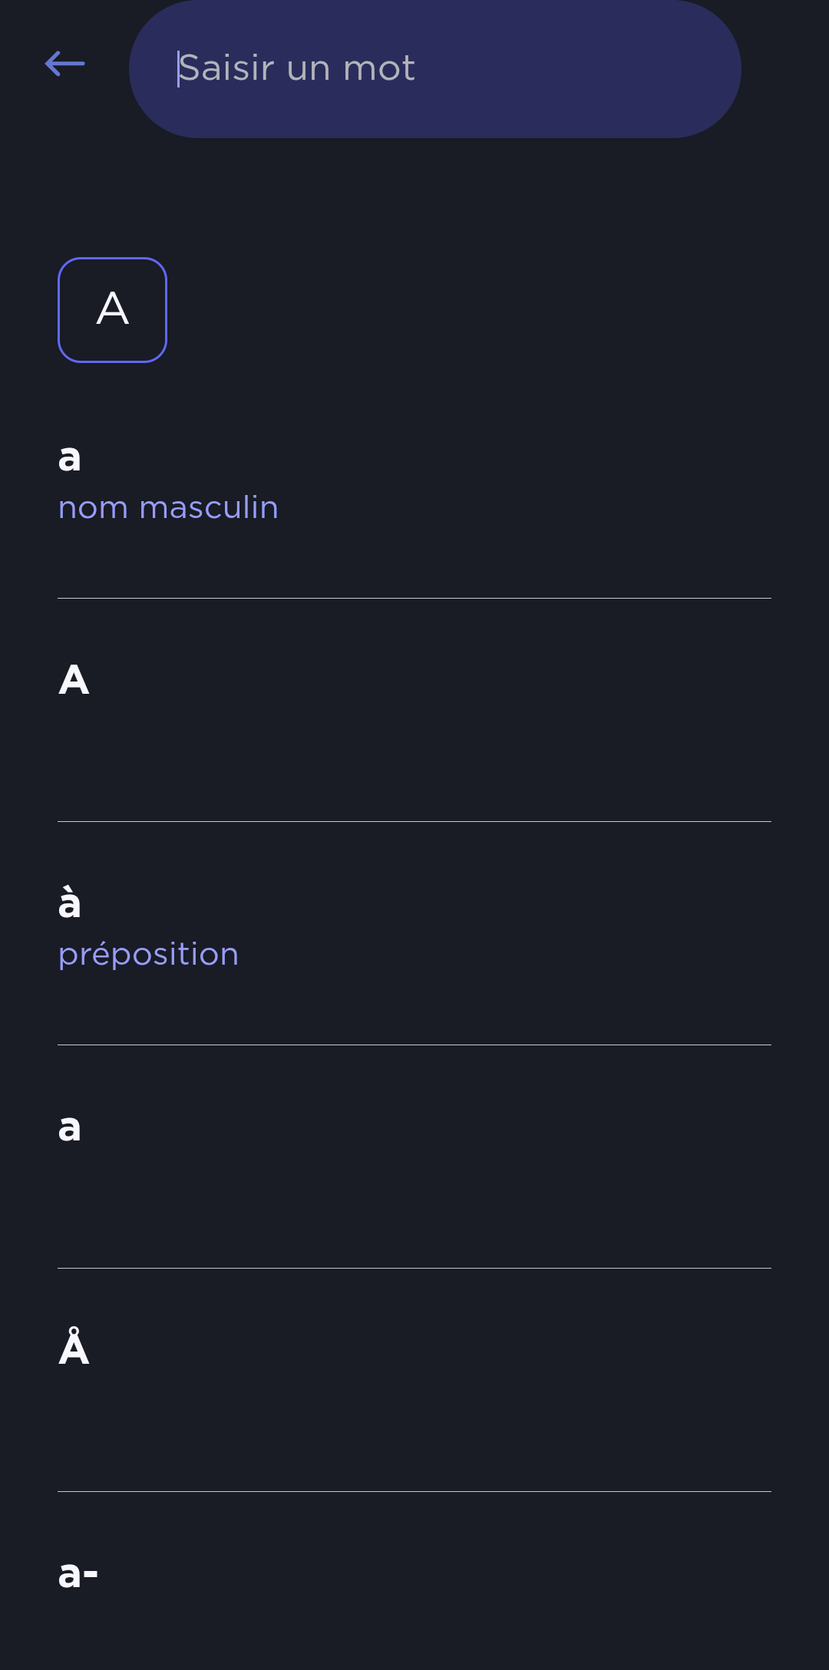
Task: Click the "Saisir un mot" search field
Action: (x=434, y=69)
